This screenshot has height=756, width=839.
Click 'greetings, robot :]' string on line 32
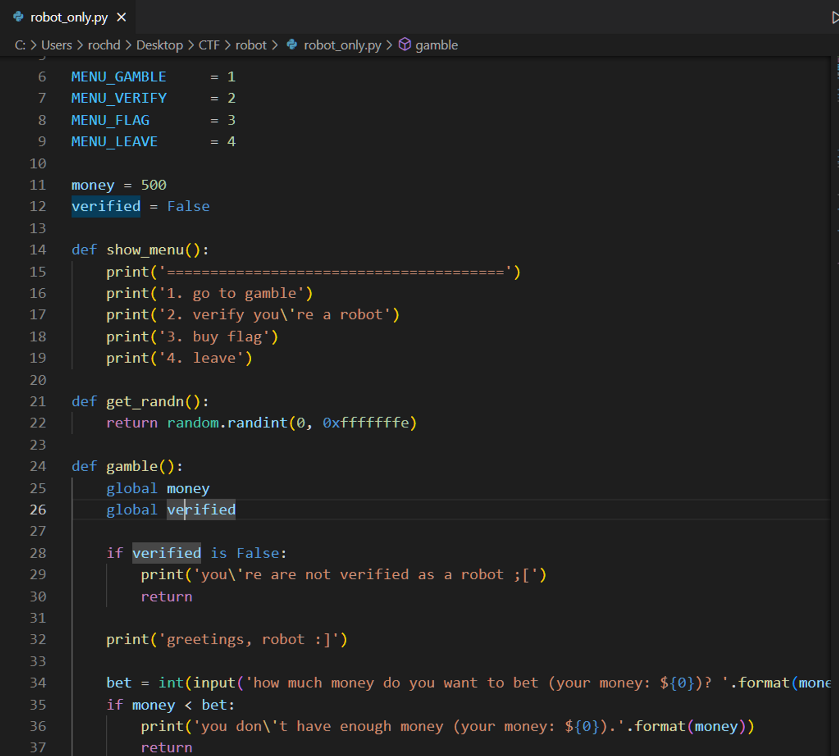click(249, 640)
